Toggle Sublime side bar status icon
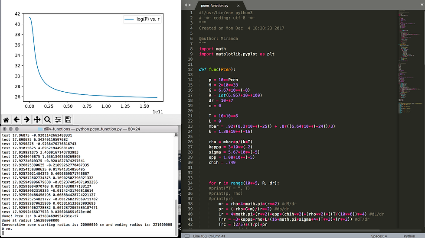Image resolution: width=425 pixels, height=238 pixels. pos(187,236)
